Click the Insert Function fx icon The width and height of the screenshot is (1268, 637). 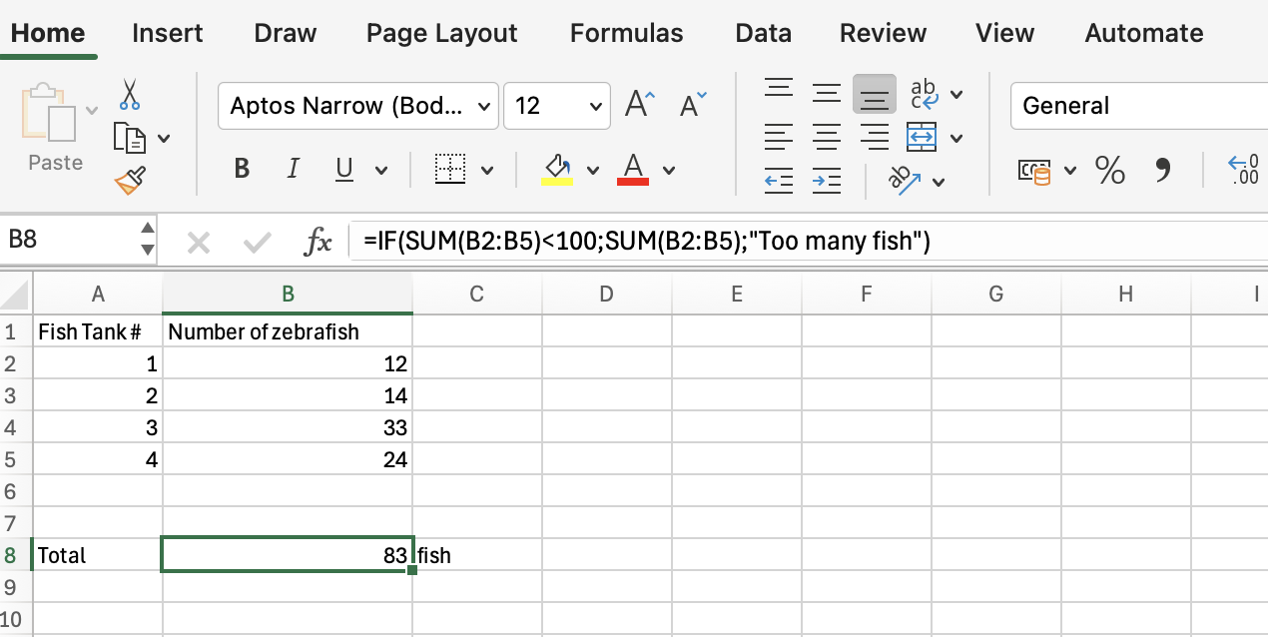coord(317,241)
